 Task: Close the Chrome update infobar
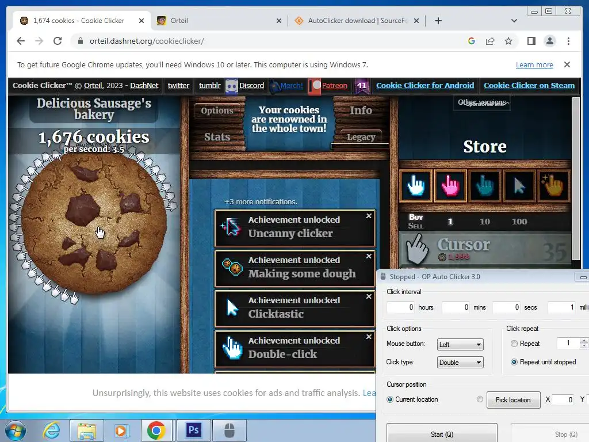pyautogui.click(x=567, y=64)
